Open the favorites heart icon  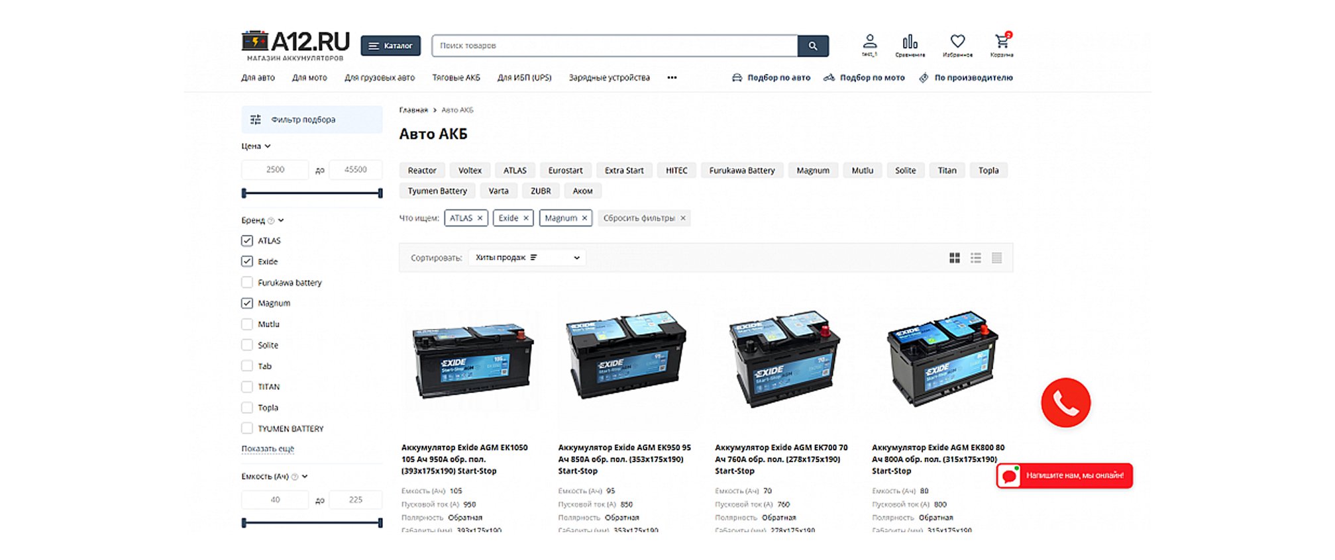(957, 41)
